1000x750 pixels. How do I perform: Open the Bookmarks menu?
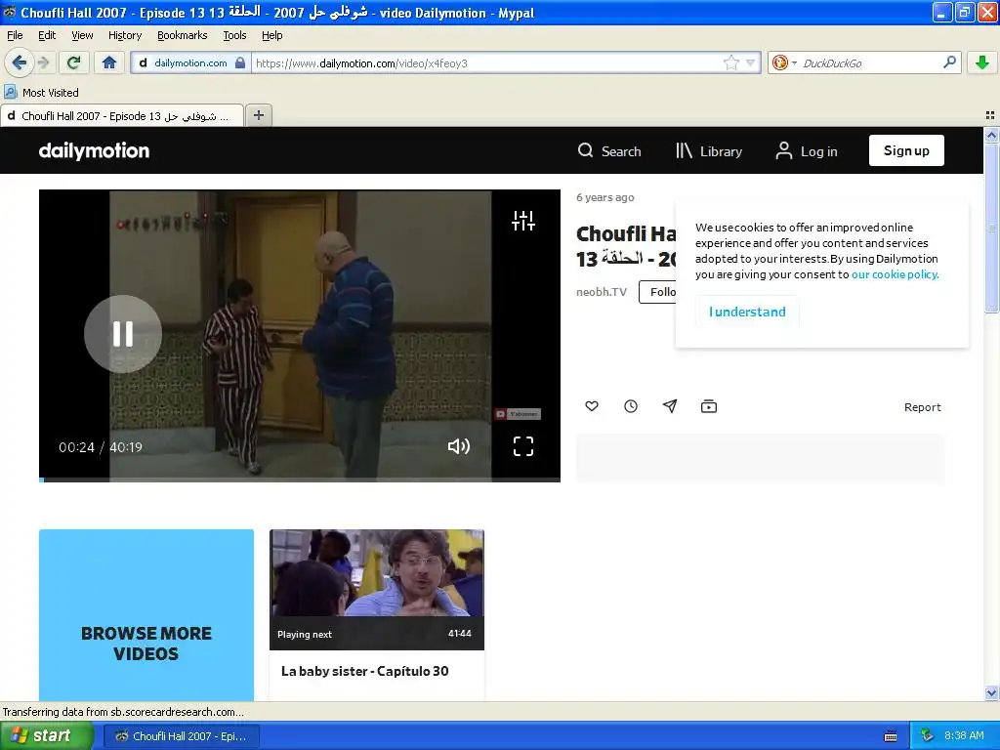coord(182,35)
